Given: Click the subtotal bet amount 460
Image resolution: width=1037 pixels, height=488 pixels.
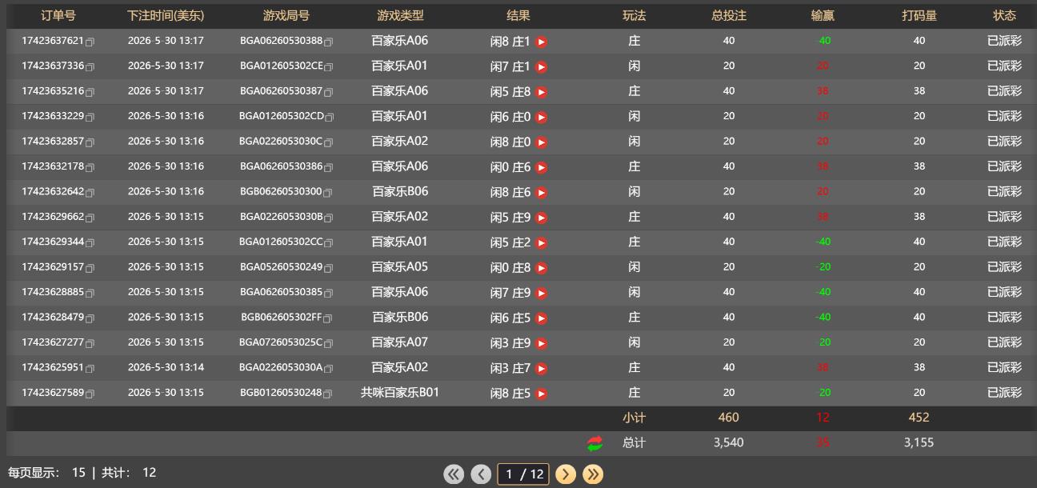Looking at the screenshot, I should point(729,417).
